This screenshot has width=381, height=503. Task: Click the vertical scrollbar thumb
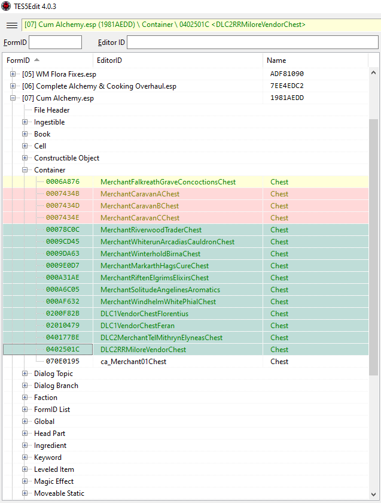[x=373, y=247]
